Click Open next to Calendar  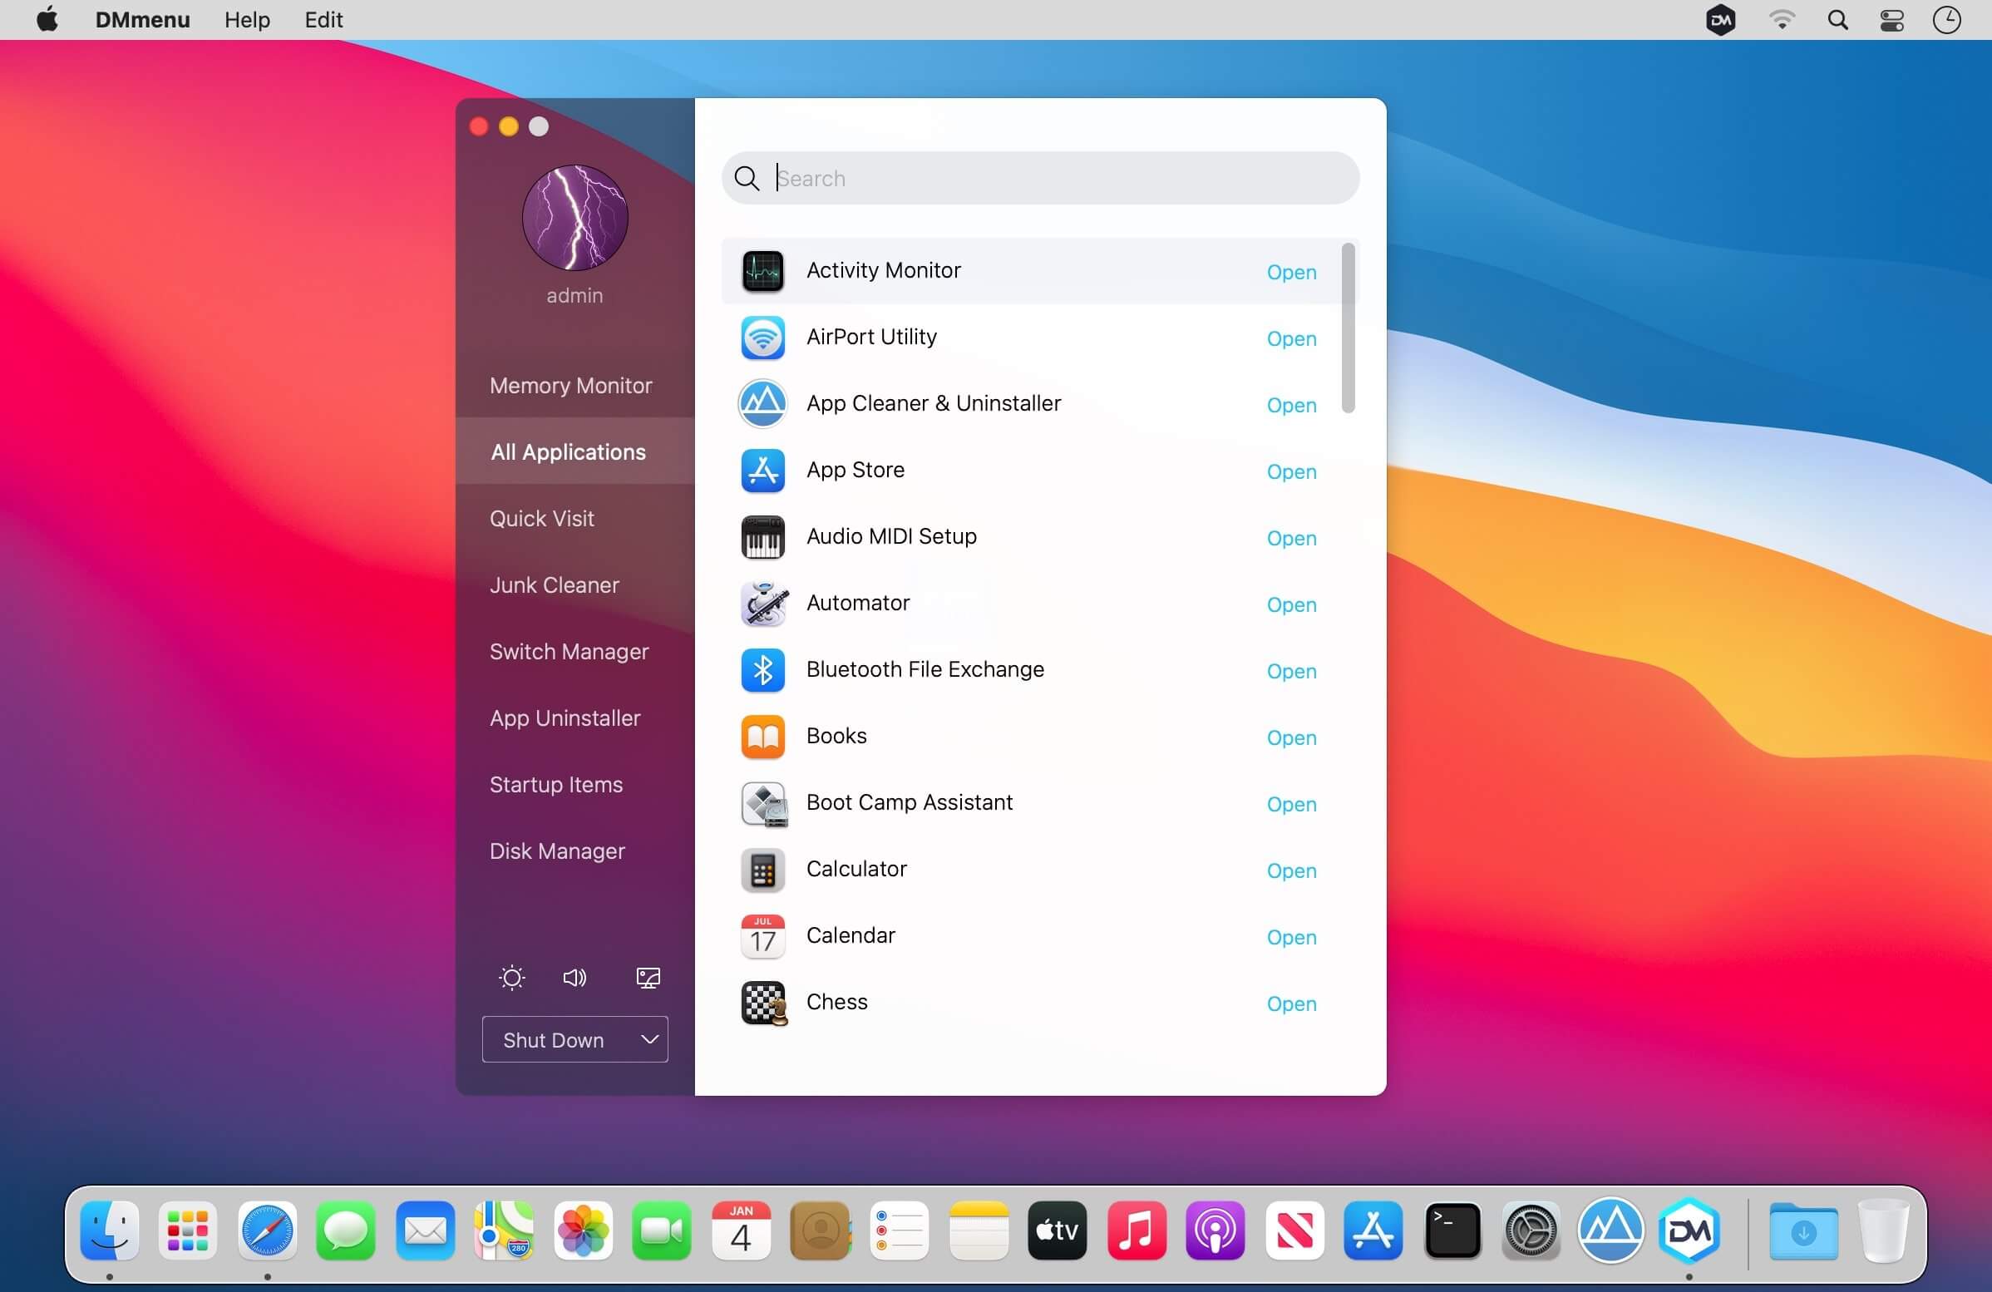pyautogui.click(x=1291, y=938)
